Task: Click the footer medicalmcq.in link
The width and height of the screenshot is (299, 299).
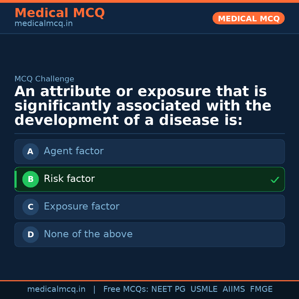Action: click(56, 289)
